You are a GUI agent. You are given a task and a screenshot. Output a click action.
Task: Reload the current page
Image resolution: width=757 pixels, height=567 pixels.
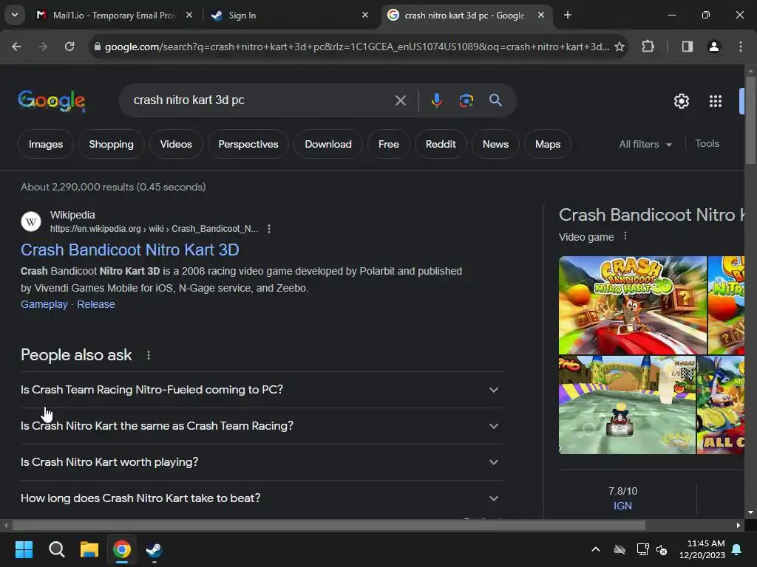69,47
